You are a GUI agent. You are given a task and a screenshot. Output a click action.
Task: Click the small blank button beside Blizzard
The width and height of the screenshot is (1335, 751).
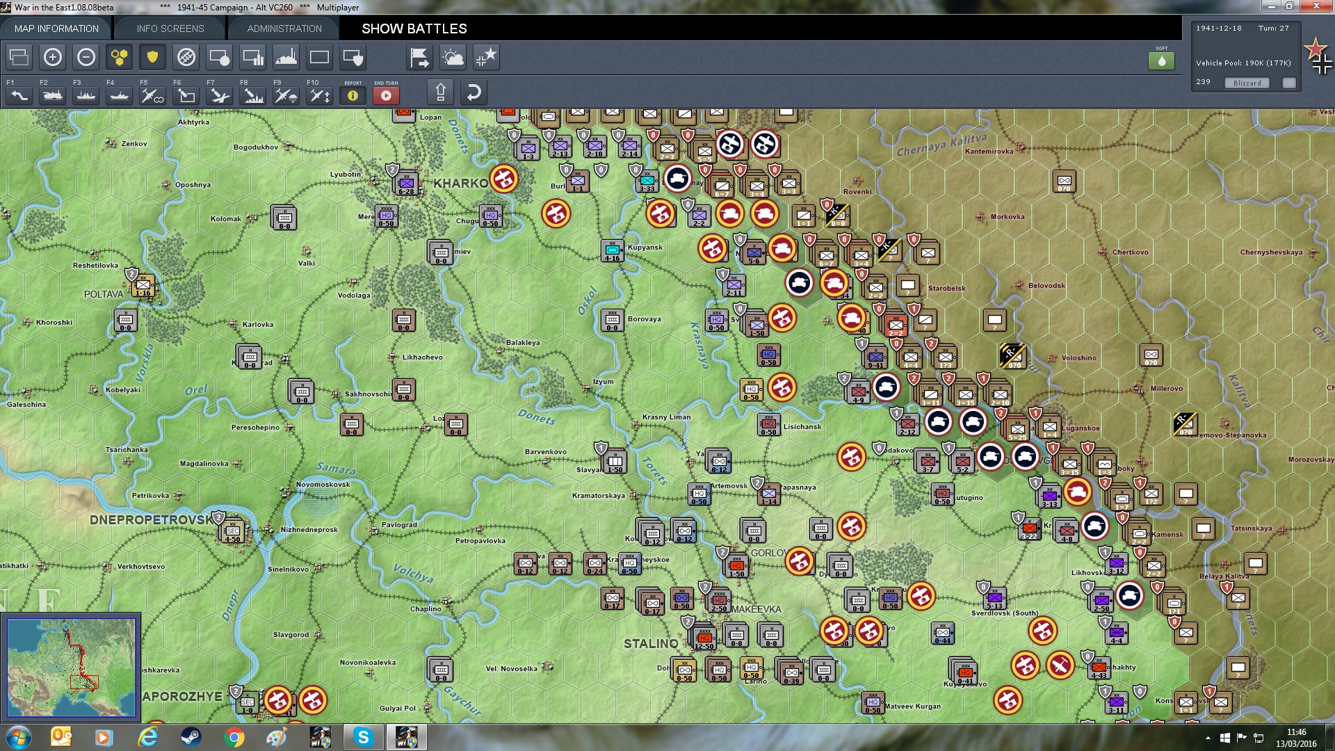(1289, 83)
